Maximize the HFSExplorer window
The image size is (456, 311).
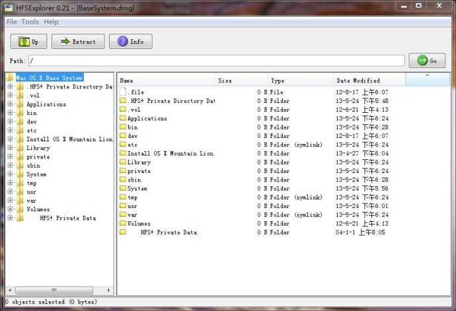pyautogui.click(x=419, y=6)
